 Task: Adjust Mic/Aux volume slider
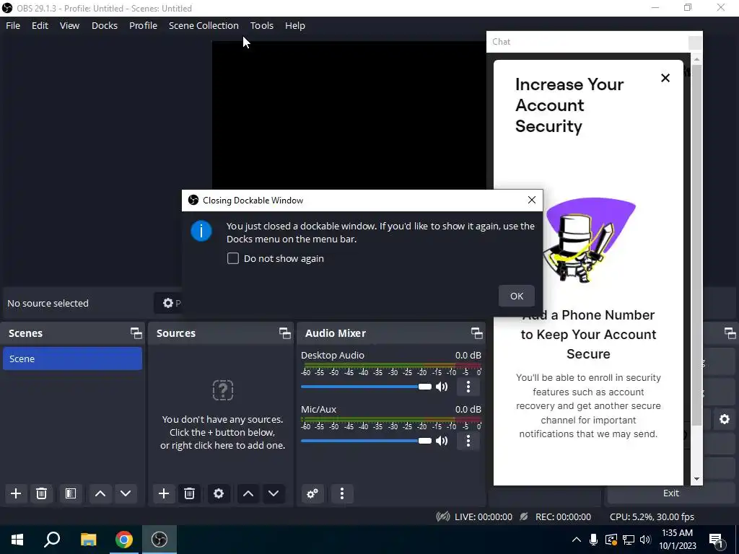pyautogui.click(x=366, y=441)
